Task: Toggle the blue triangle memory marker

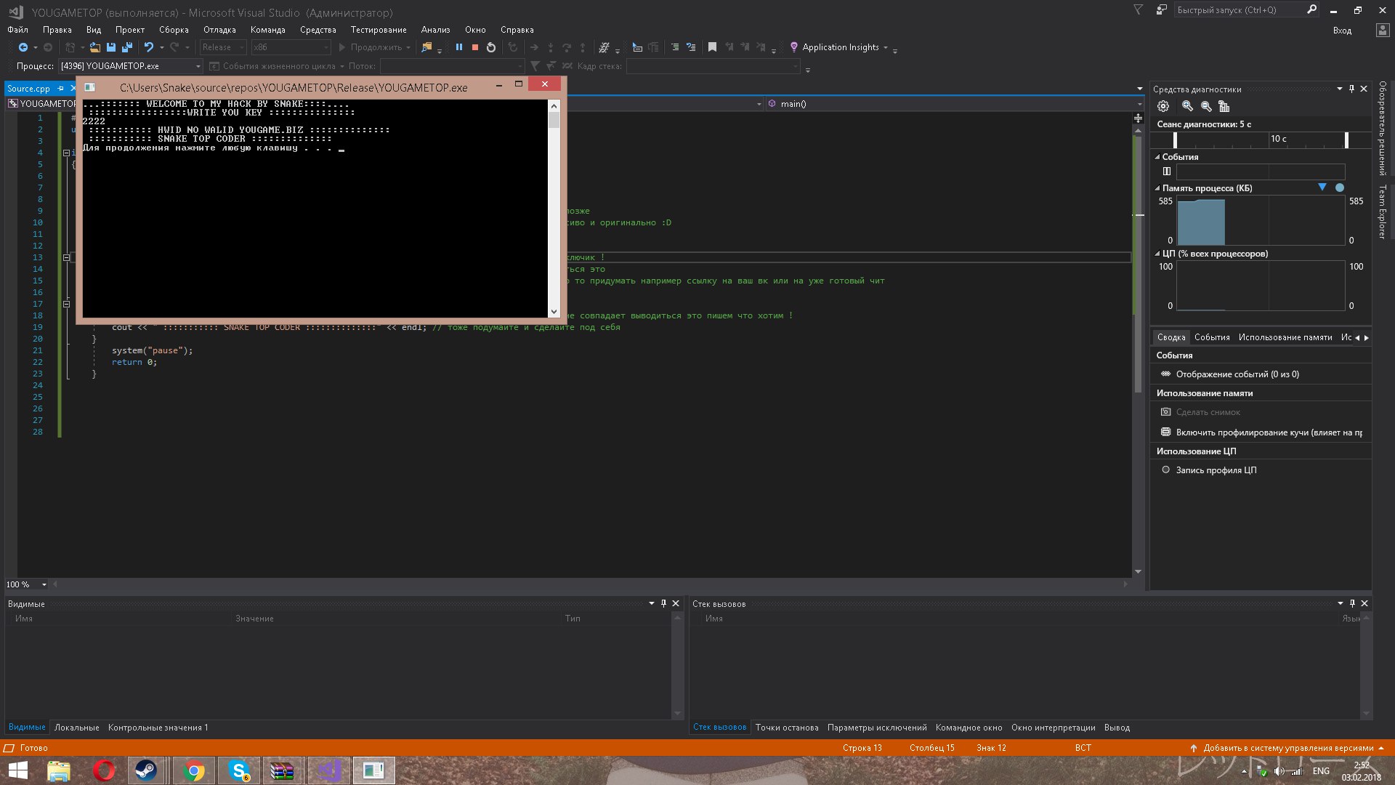Action: click(x=1322, y=188)
